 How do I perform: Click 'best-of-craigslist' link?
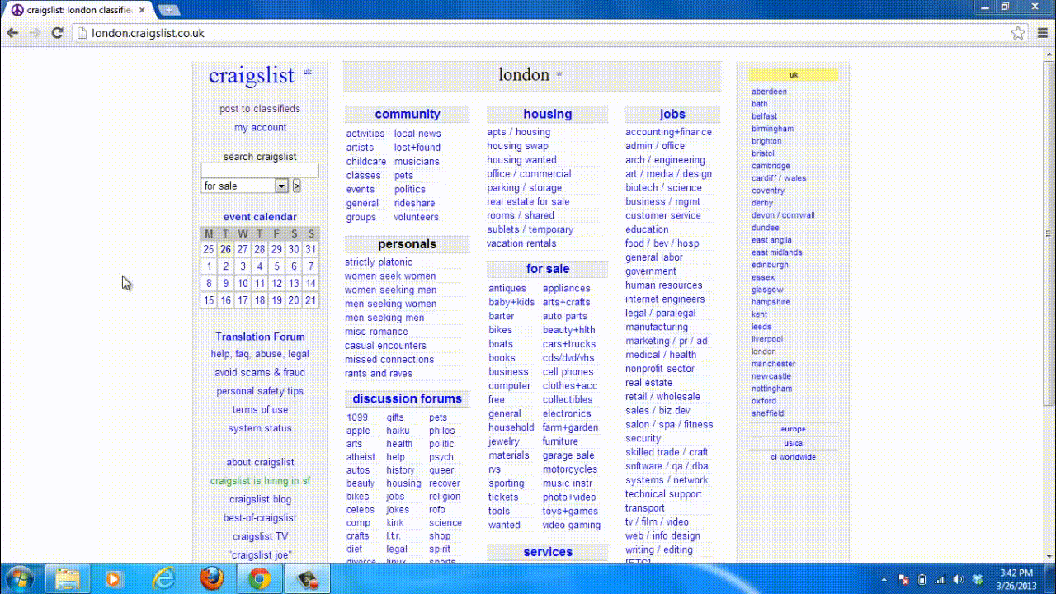pyautogui.click(x=260, y=518)
